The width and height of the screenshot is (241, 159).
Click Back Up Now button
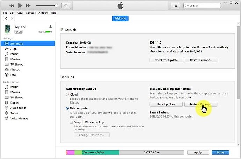click(166, 104)
